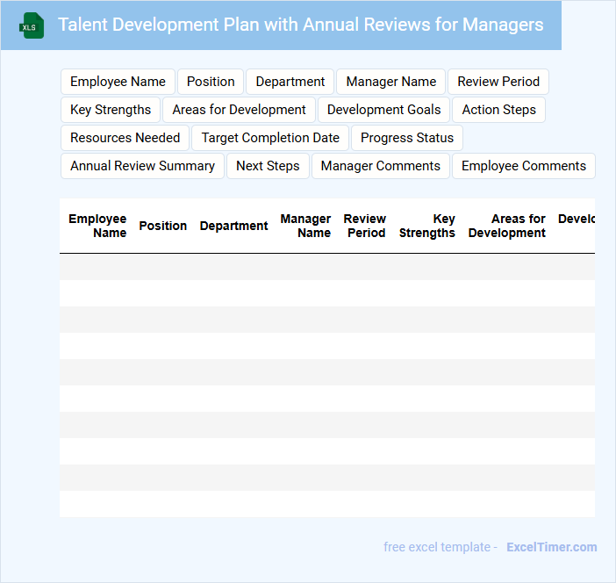Select the Manager Name tag

pyautogui.click(x=390, y=82)
